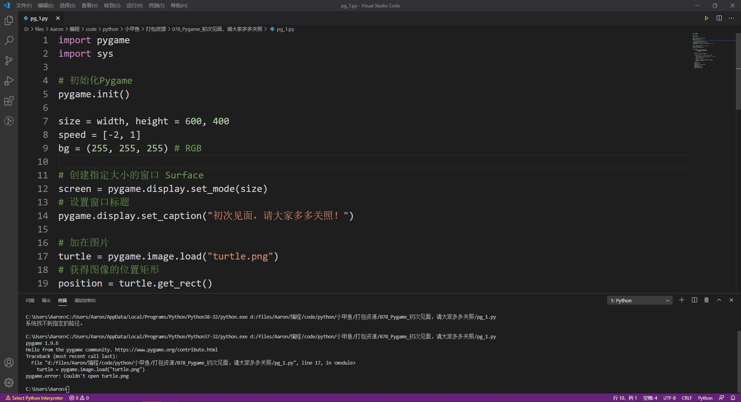Click breadcrumb folder 小甲鱼
This screenshot has height=402, width=741.
click(x=132, y=29)
